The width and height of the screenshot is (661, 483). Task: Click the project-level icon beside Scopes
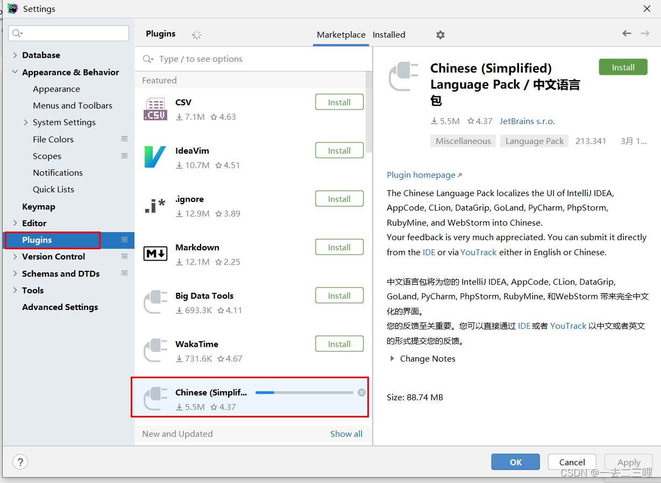tap(124, 156)
